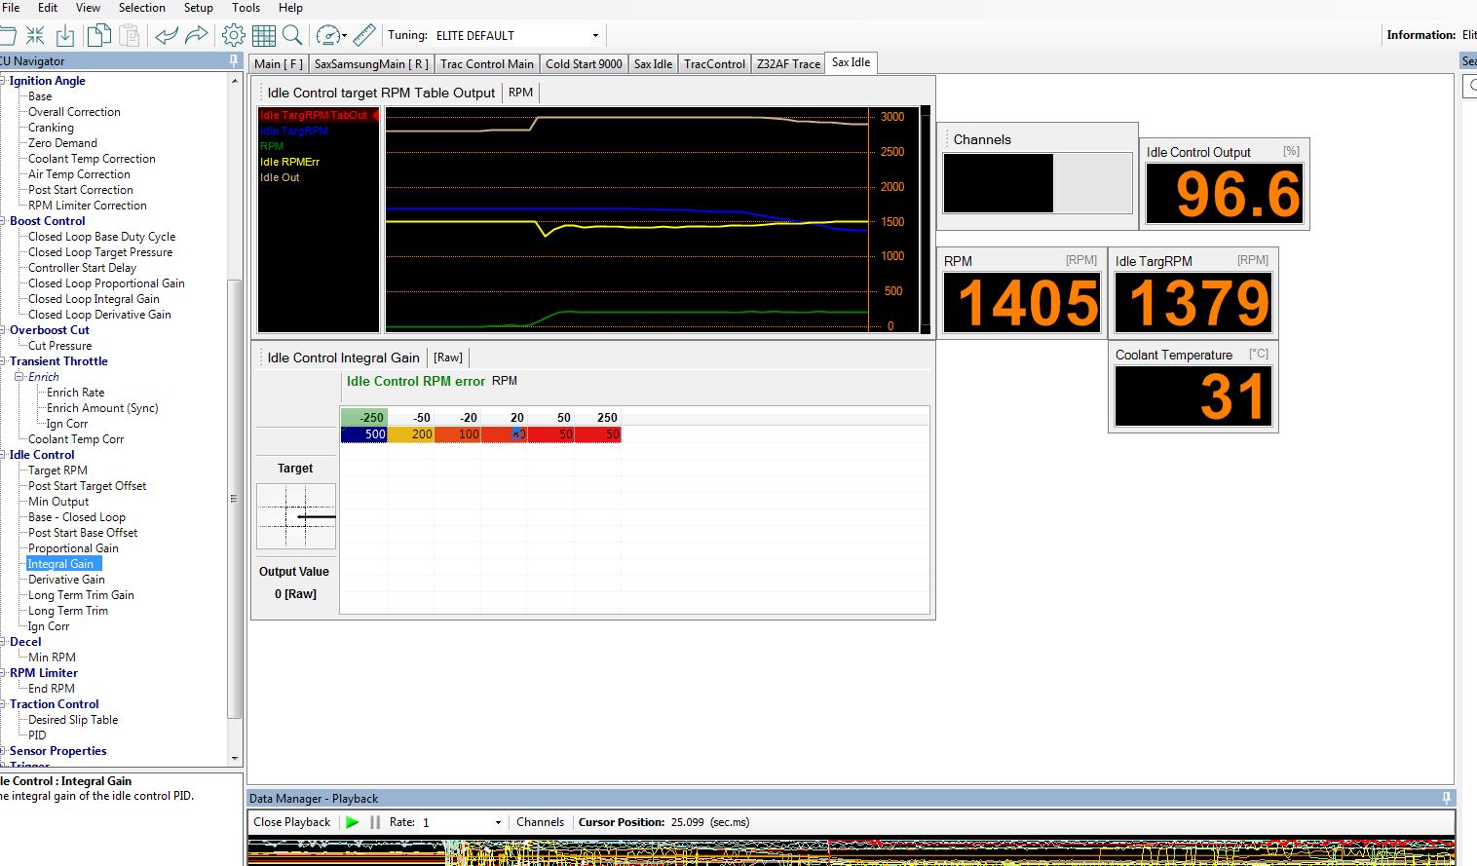This screenshot has width=1477, height=866.
Task: Select Post Start Target Offset item
Action: pos(87,486)
